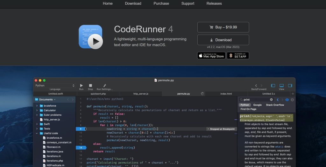This screenshot has width=326, height=167.
Task: Open documentation more options ellipsis
Action: pos(292,100)
